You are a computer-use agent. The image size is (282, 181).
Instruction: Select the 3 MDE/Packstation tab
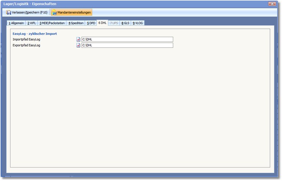[52, 23]
